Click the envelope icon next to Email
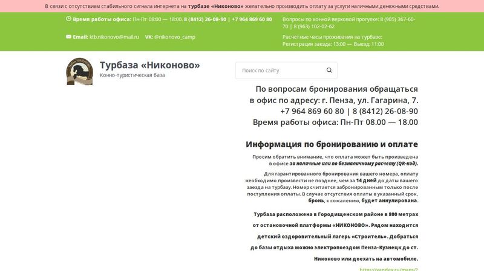This screenshot has width=484, height=271. (68, 37)
